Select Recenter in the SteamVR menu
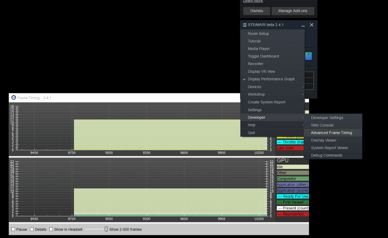 [272, 64]
